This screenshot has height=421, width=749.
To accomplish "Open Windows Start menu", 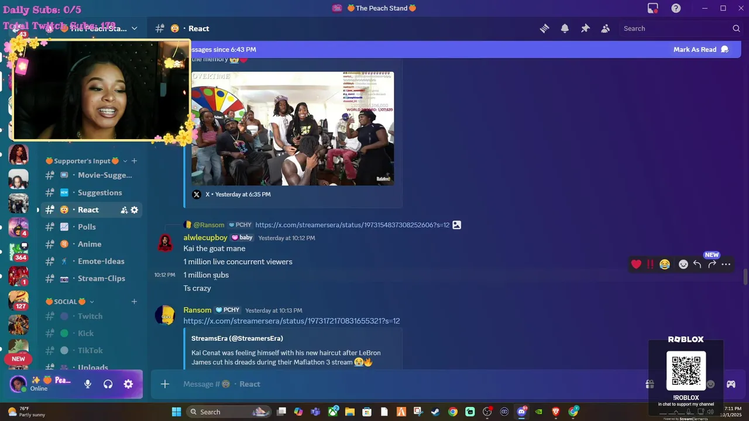I will click(176, 412).
